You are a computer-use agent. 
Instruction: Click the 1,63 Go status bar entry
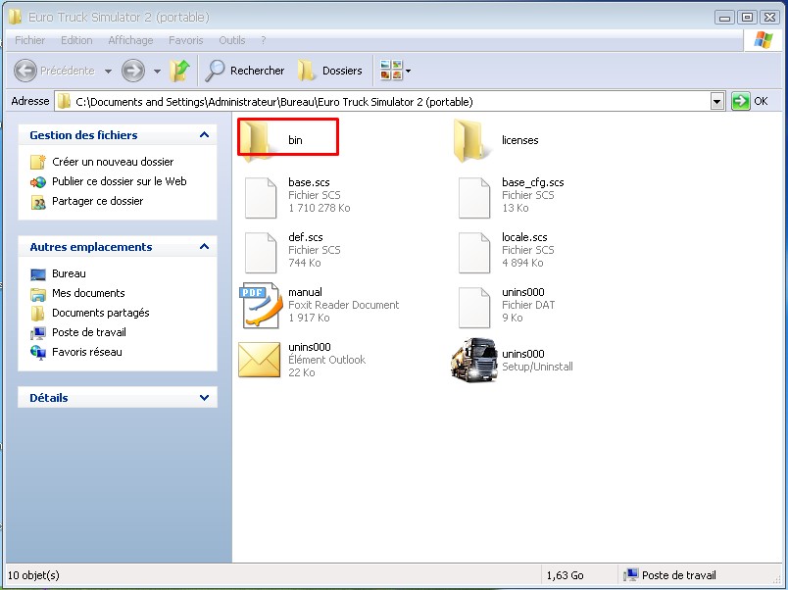click(x=565, y=575)
